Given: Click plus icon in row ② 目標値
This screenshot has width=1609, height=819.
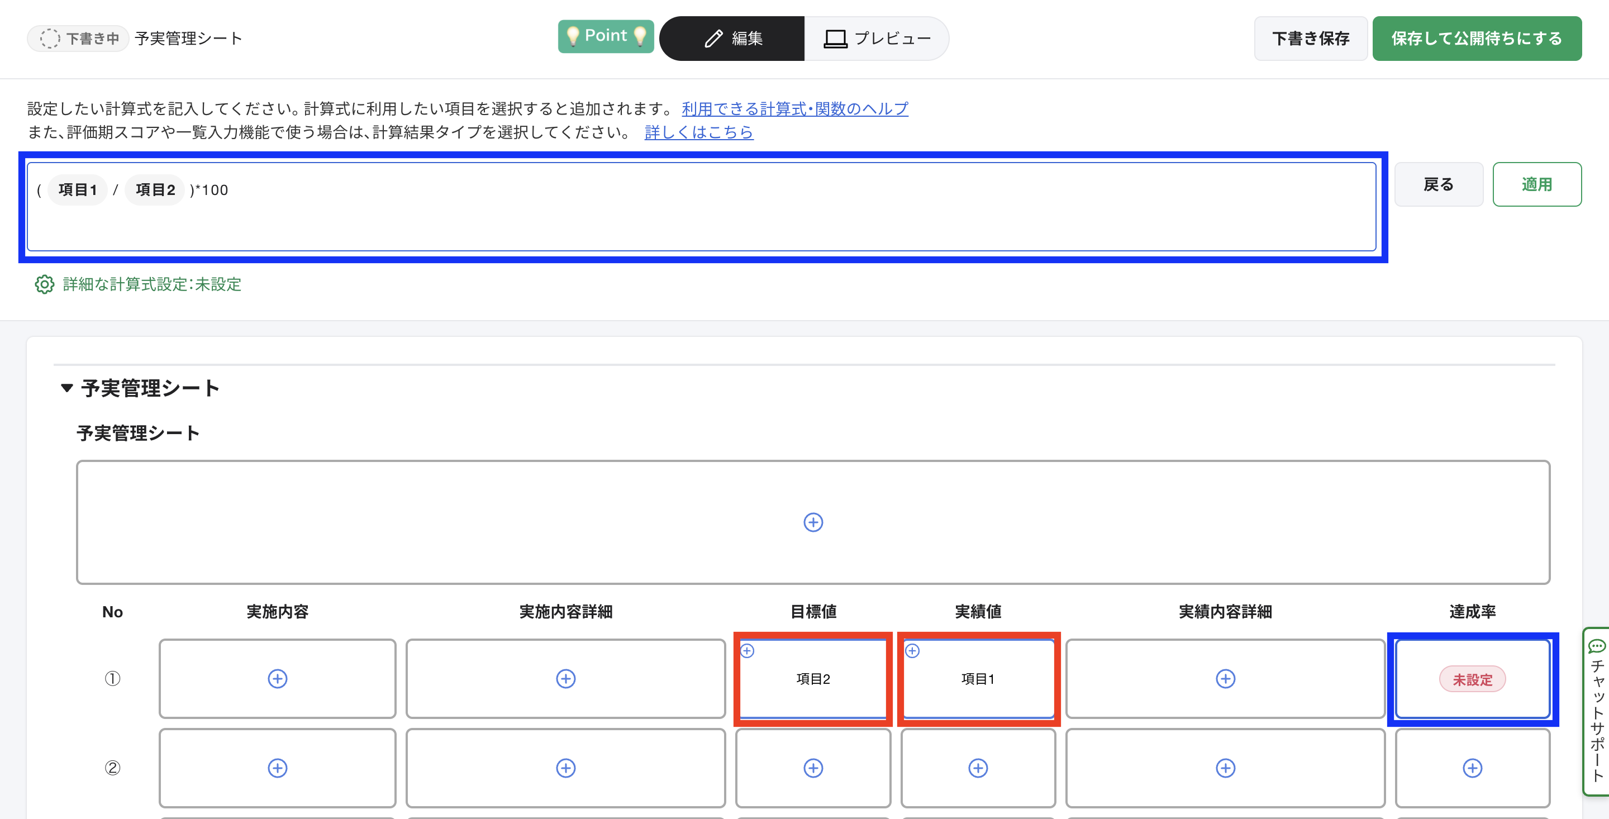Looking at the screenshot, I should click(x=813, y=768).
